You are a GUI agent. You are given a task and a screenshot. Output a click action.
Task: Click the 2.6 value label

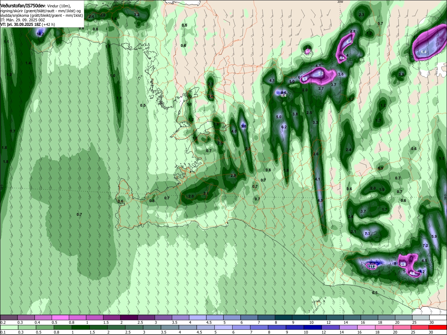pyautogui.click(x=316, y=154)
